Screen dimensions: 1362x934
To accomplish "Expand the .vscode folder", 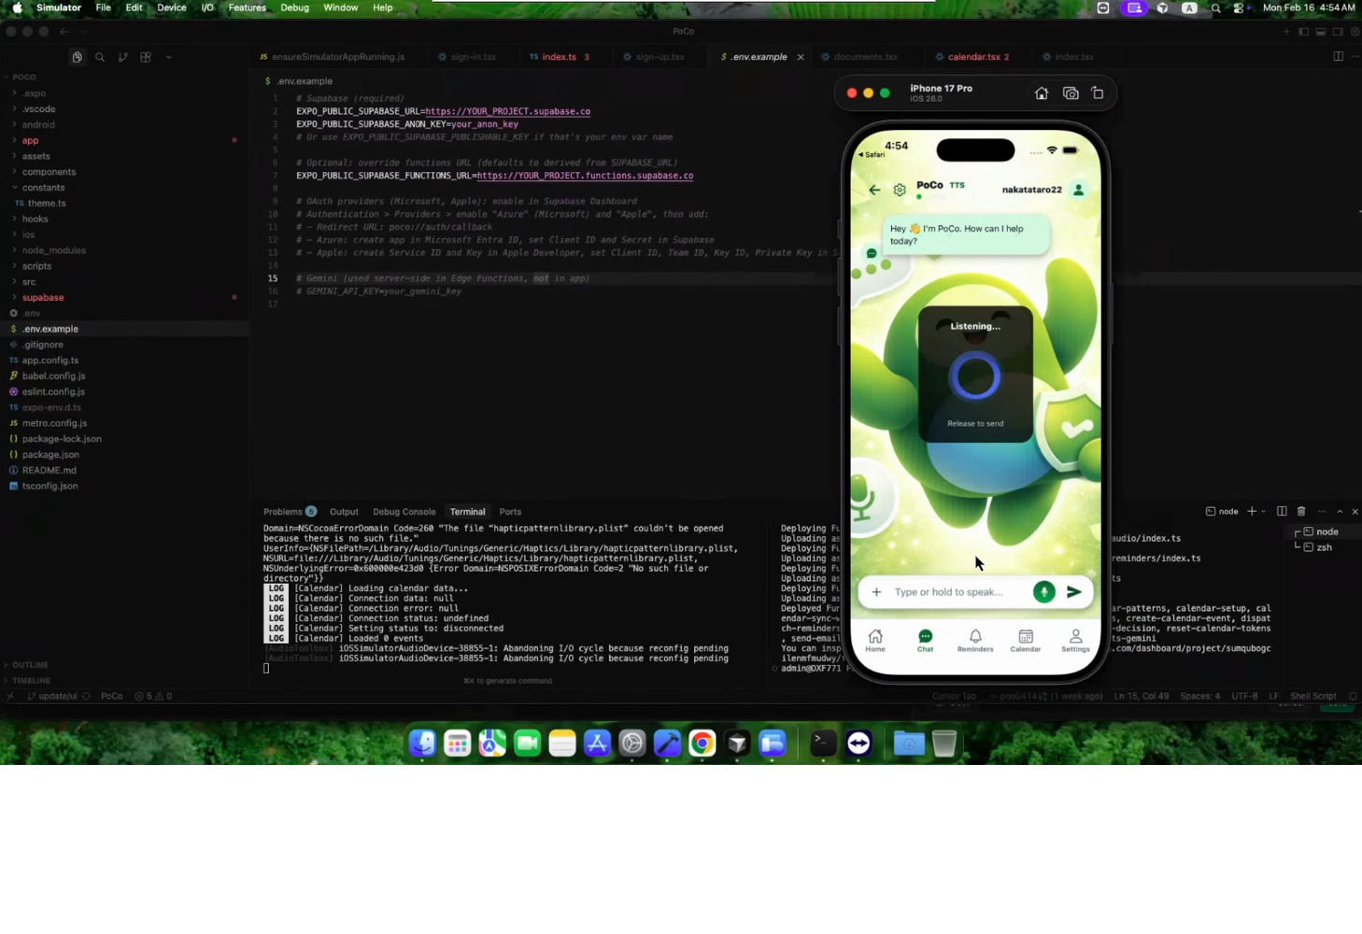I will point(38,109).
